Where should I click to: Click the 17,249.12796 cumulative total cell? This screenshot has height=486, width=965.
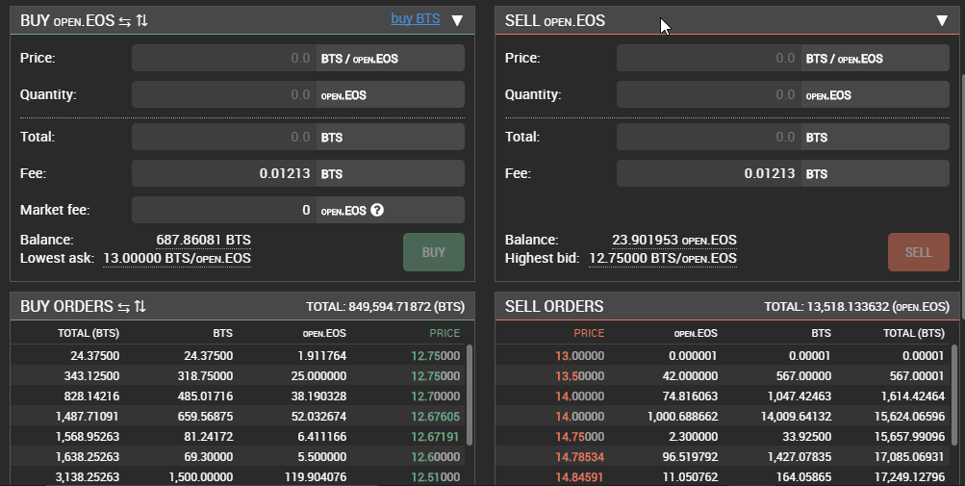[909, 477]
